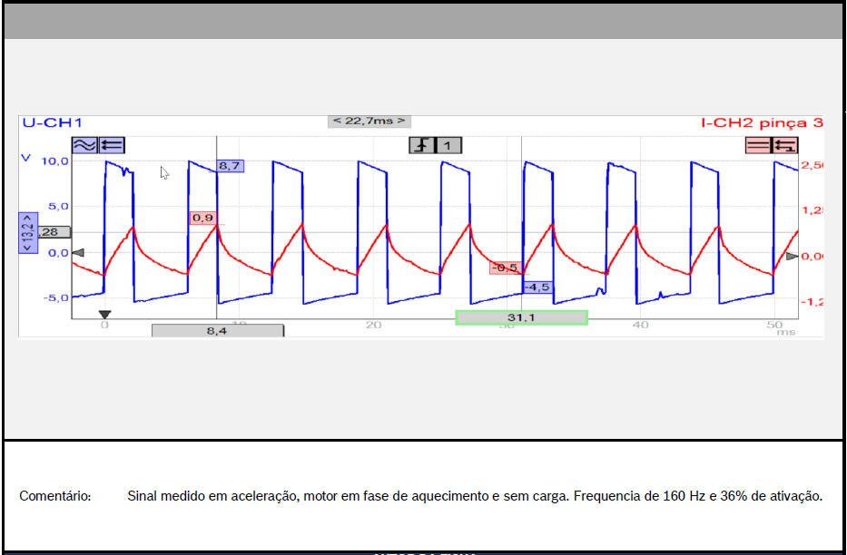Click the CH2 DC coupling icon
This screenshot has width=847, height=555.
pos(757,144)
